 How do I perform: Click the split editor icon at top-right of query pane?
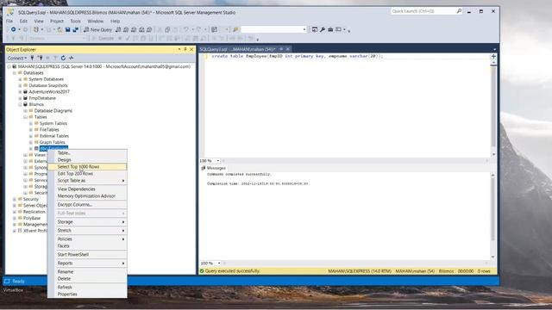point(493,56)
